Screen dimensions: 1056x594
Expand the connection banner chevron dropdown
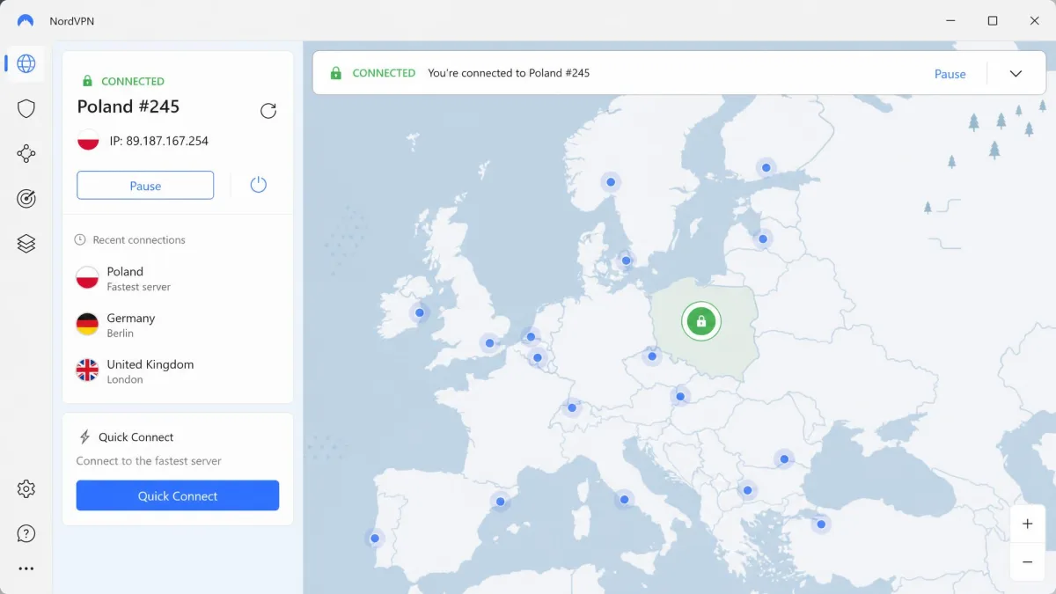tap(1016, 74)
